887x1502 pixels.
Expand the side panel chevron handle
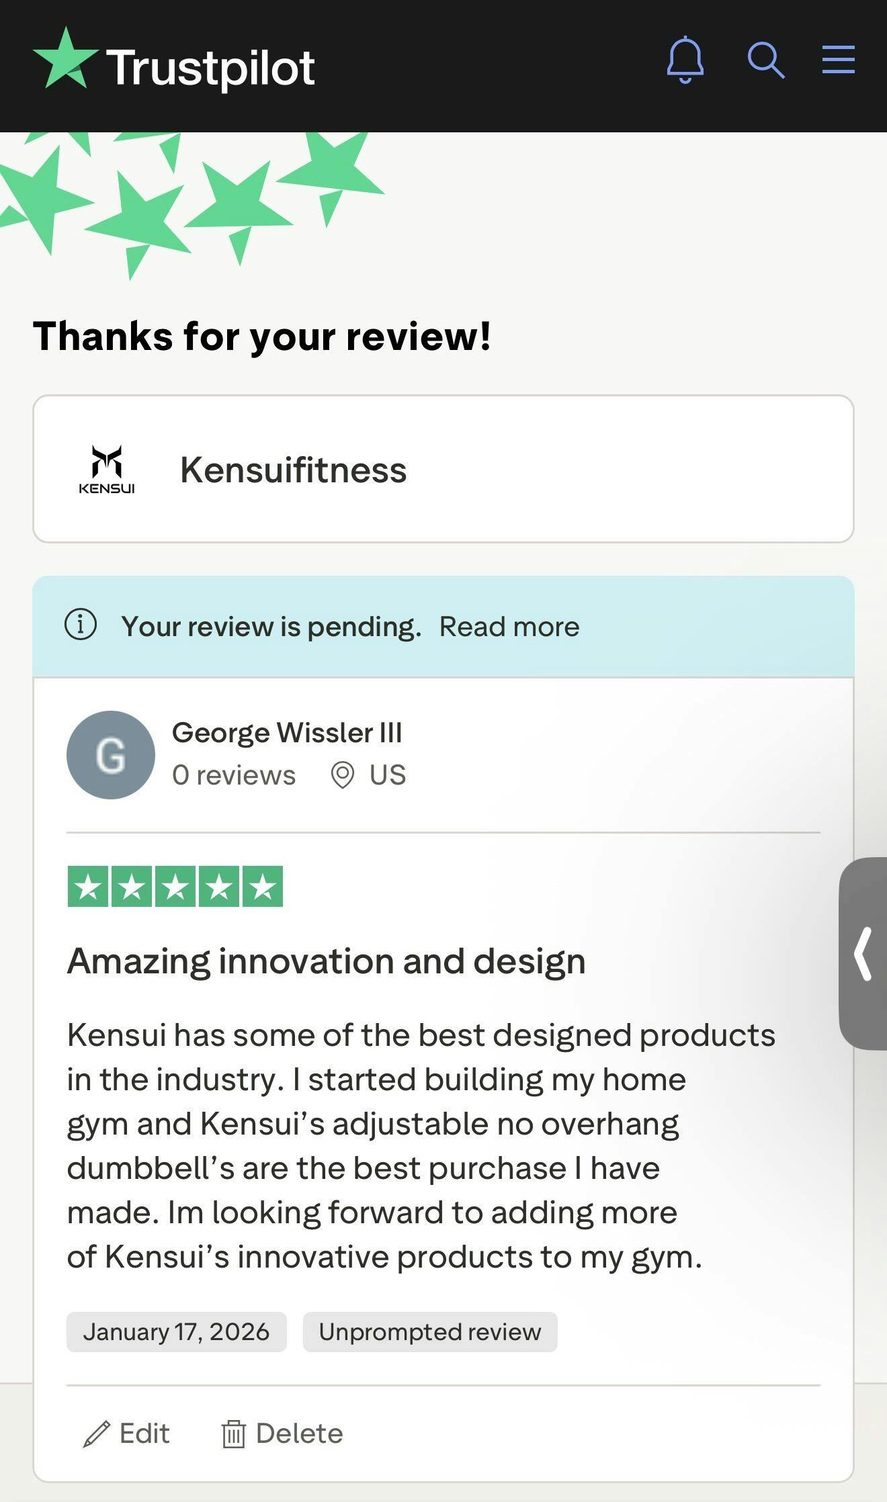point(863,954)
